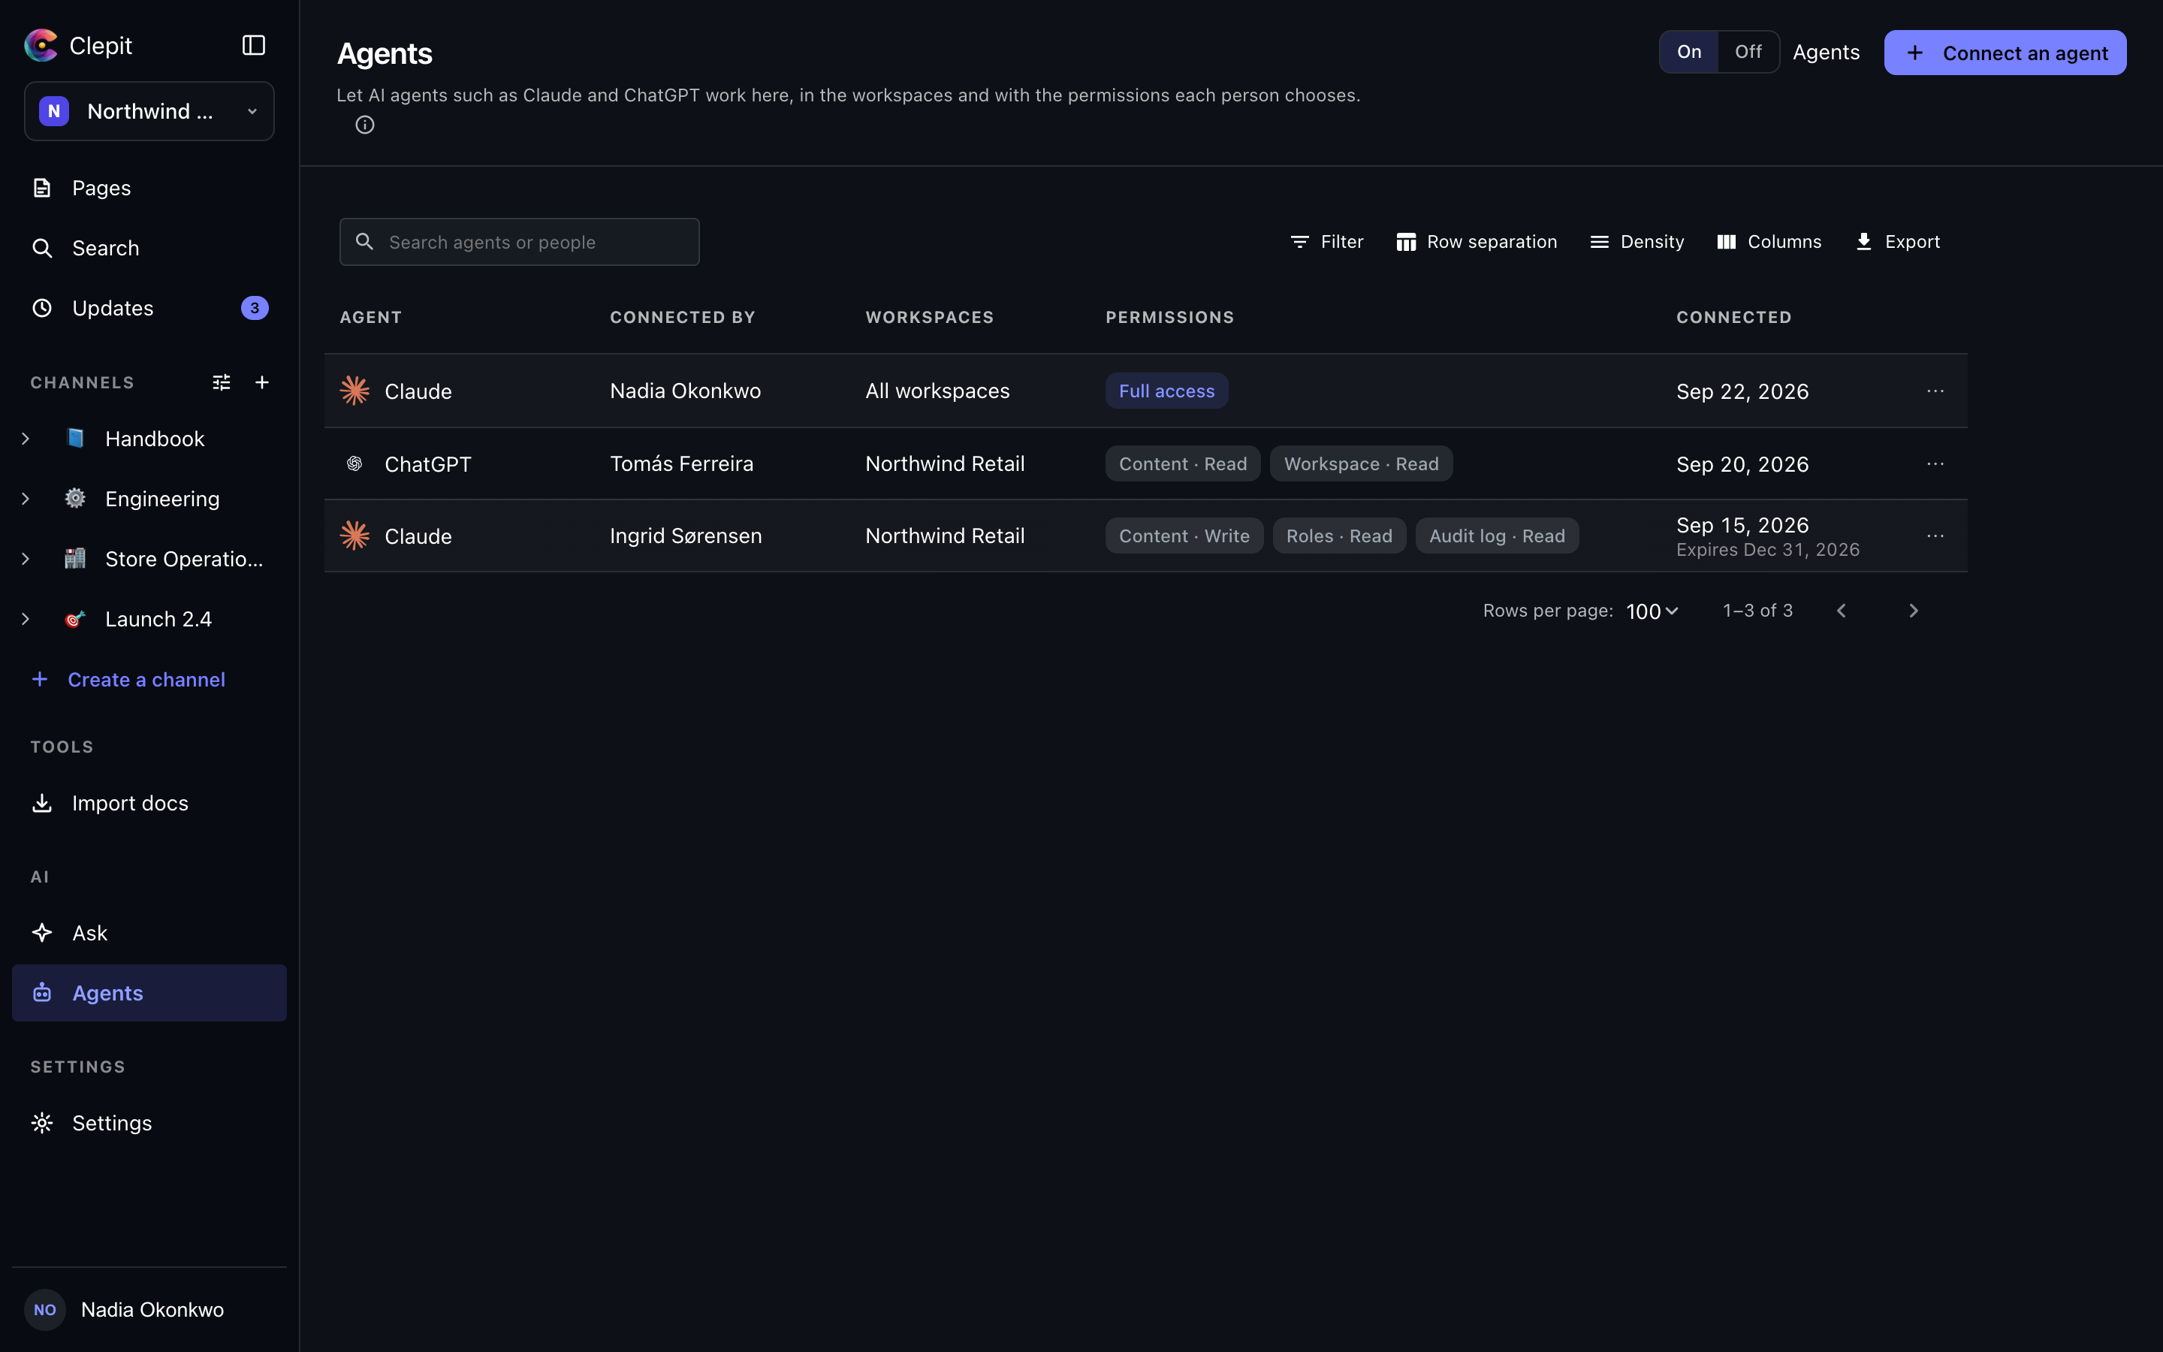
Task: Open Search in the sidebar
Action: click(x=149, y=248)
